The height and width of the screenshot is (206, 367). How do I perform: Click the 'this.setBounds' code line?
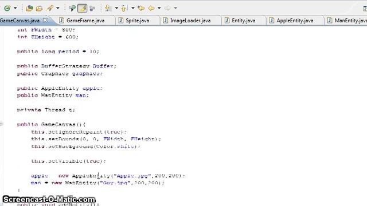(96, 139)
